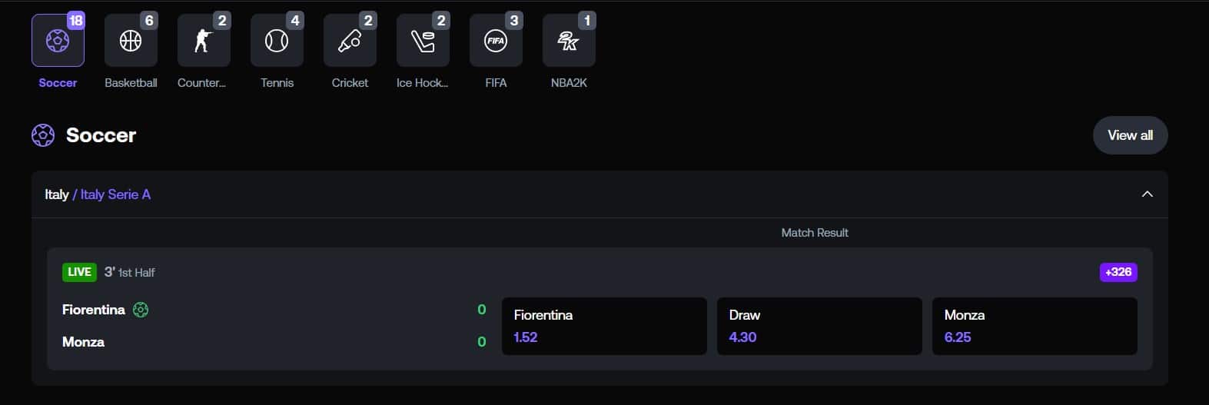Image resolution: width=1209 pixels, height=405 pixels.
Task: Choose the NBA2K icon
Action: tap(569, 41)
